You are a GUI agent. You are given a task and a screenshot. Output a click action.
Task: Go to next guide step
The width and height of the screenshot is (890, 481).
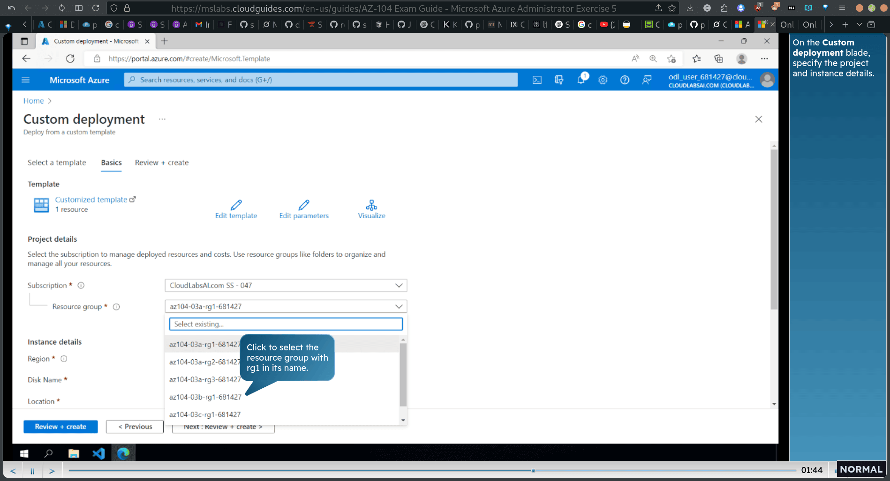pyautogui.click(x=52, y=471)
